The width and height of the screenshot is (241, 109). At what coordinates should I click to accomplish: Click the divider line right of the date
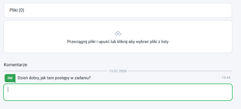click(180, 71)
